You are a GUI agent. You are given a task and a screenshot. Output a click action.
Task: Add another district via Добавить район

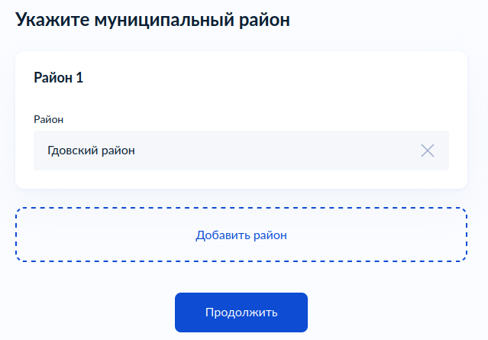pos(241,235)
